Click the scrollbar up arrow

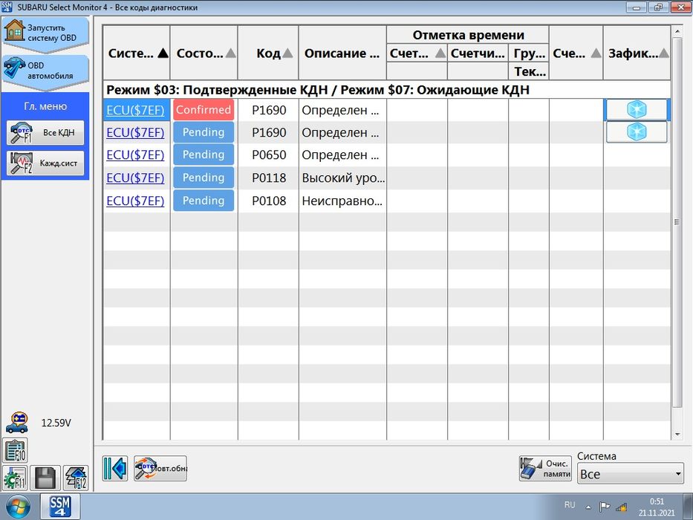(x=677, y=31)
